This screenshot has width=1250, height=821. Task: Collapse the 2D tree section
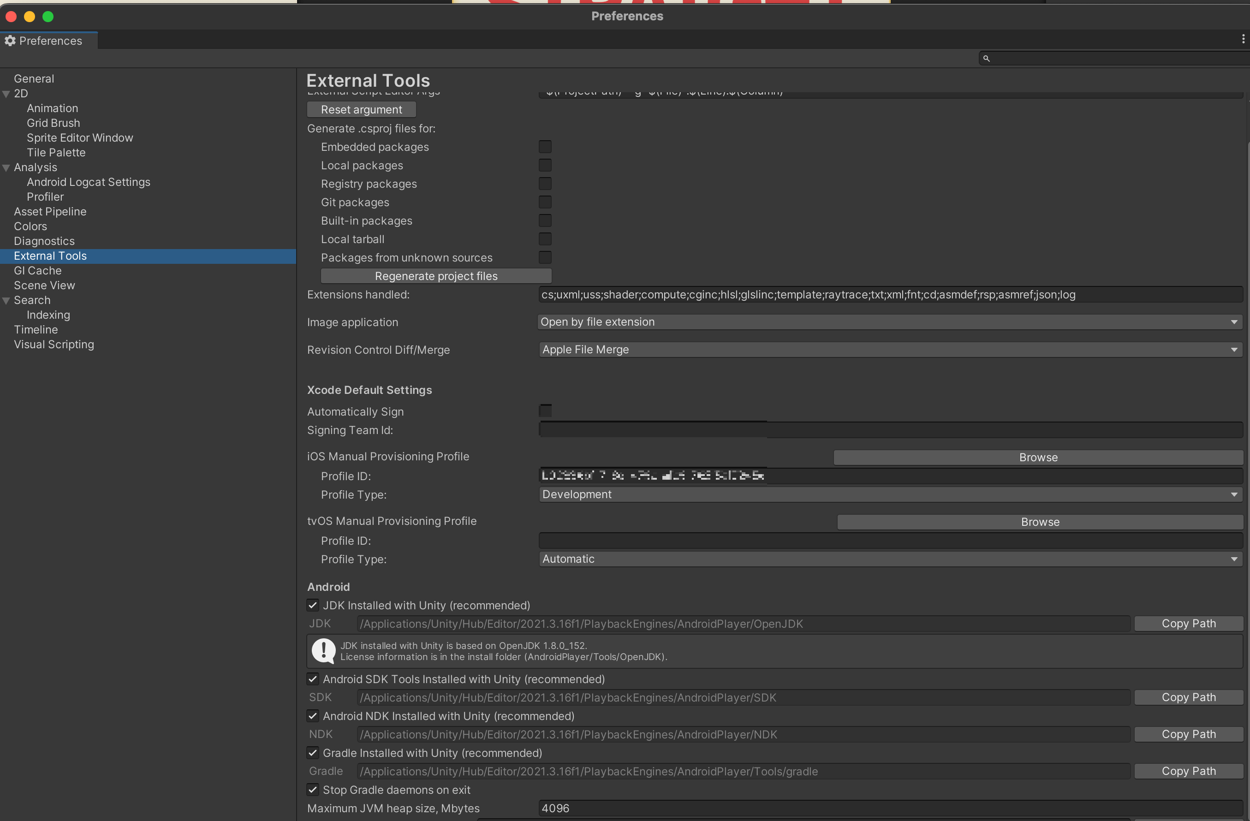point(6,94)
